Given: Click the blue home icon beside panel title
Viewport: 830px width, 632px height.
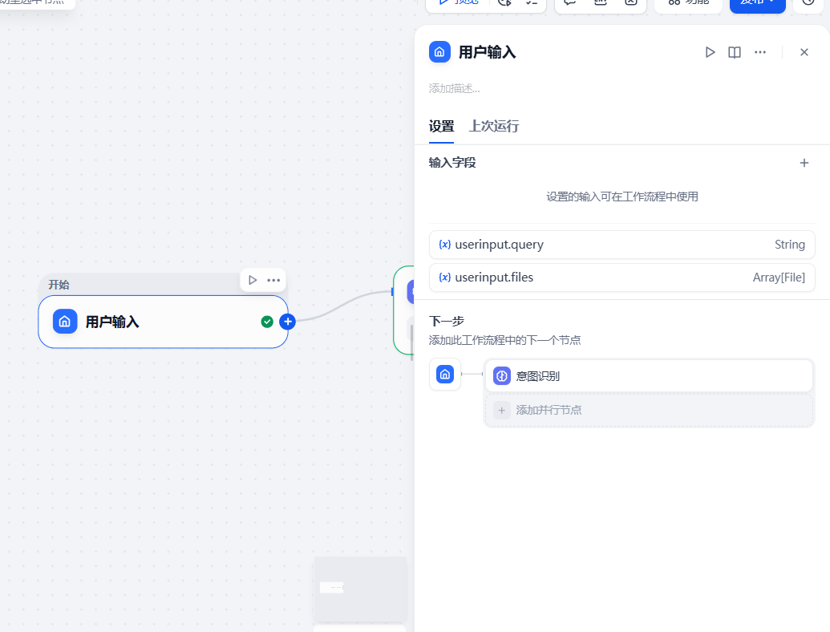Looking at the screenshot, I should pyautogui.click(x=439, y=52).
